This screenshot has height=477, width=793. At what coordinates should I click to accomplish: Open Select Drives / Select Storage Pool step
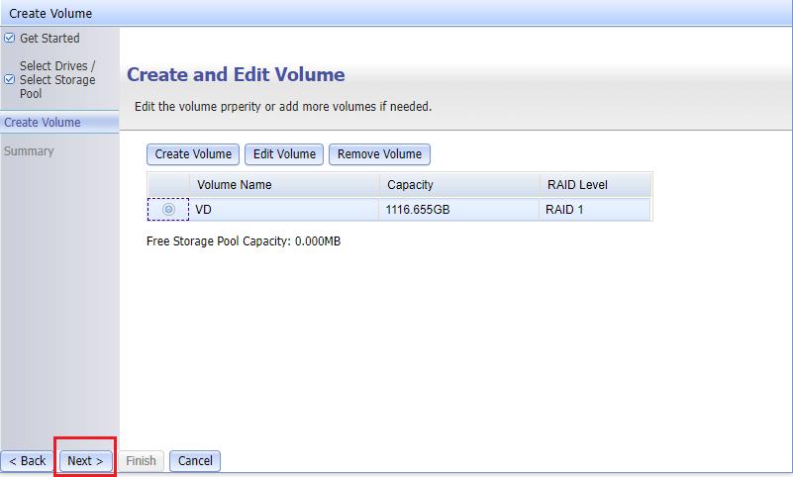coord(57,80)
